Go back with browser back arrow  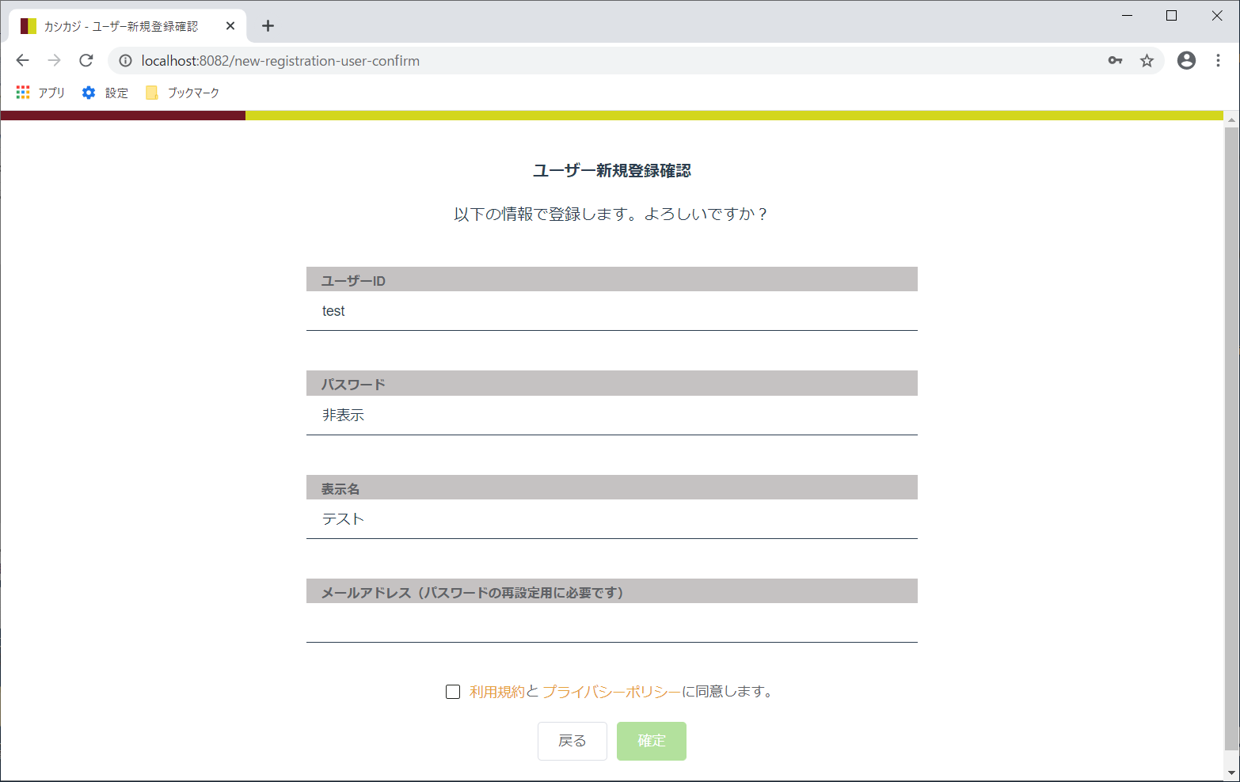coord(22,60)
